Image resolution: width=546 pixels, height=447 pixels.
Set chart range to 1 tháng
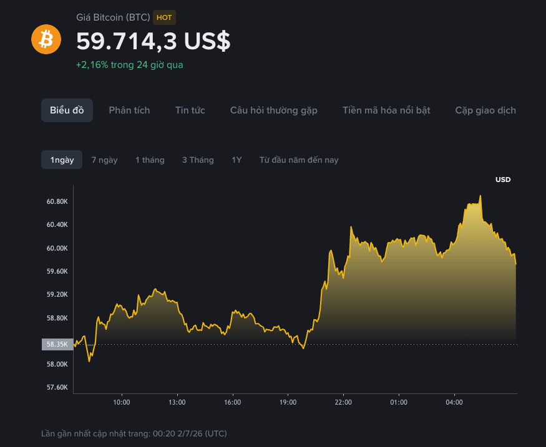pyautogui.click(x=150, y=160)
